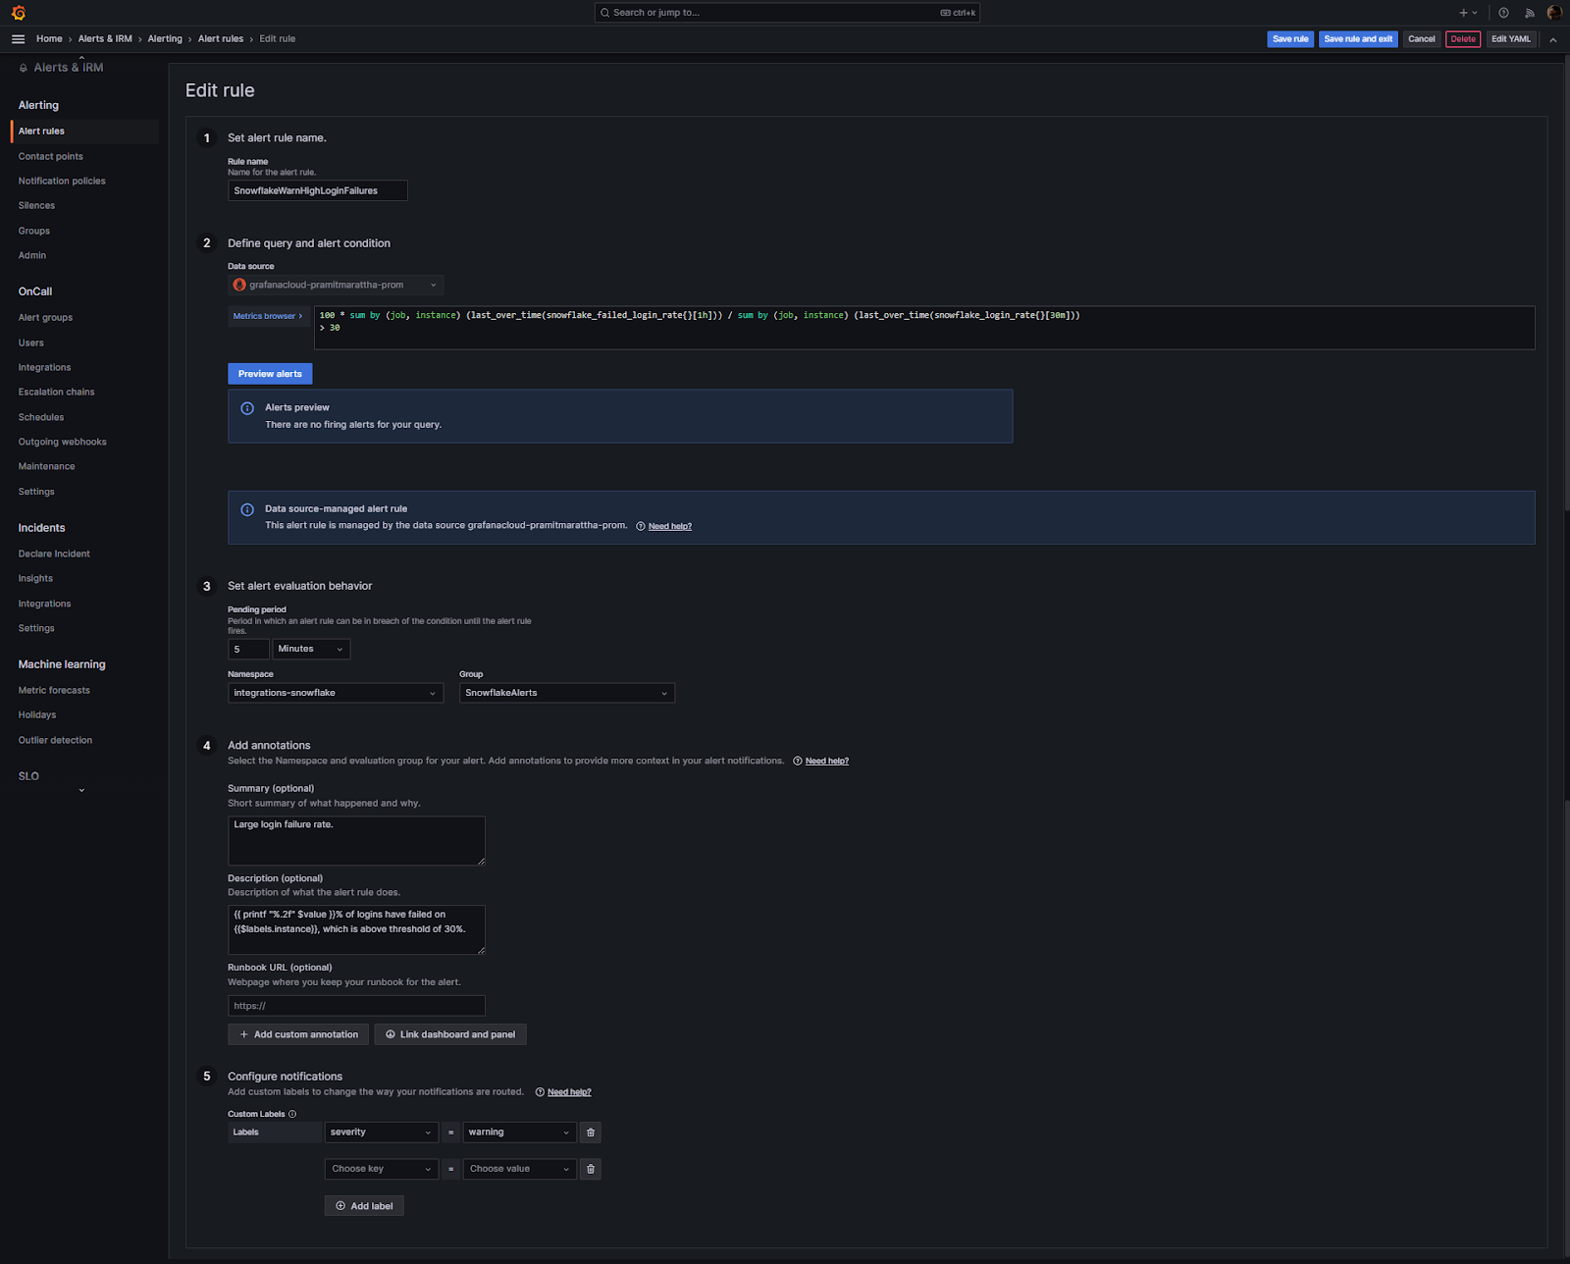
Task: Click Alerting breadcrumb
Action: (165, 39)
